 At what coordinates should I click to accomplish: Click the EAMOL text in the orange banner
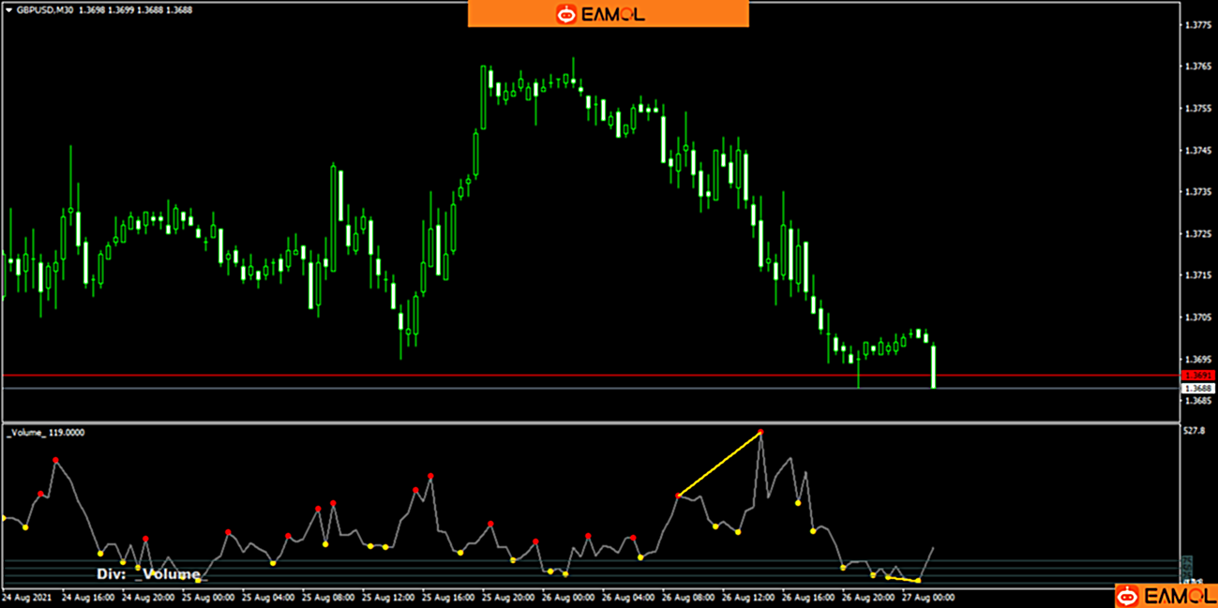pos(613,14)
